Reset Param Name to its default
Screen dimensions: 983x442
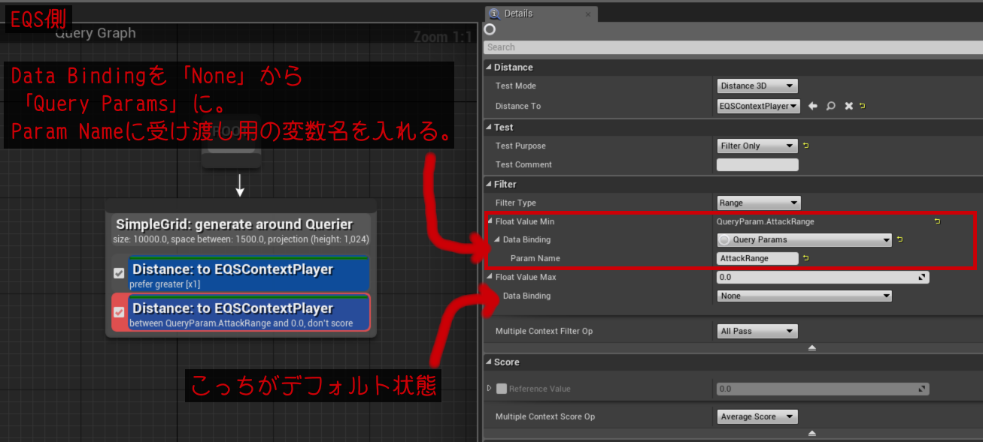(806, 258)
